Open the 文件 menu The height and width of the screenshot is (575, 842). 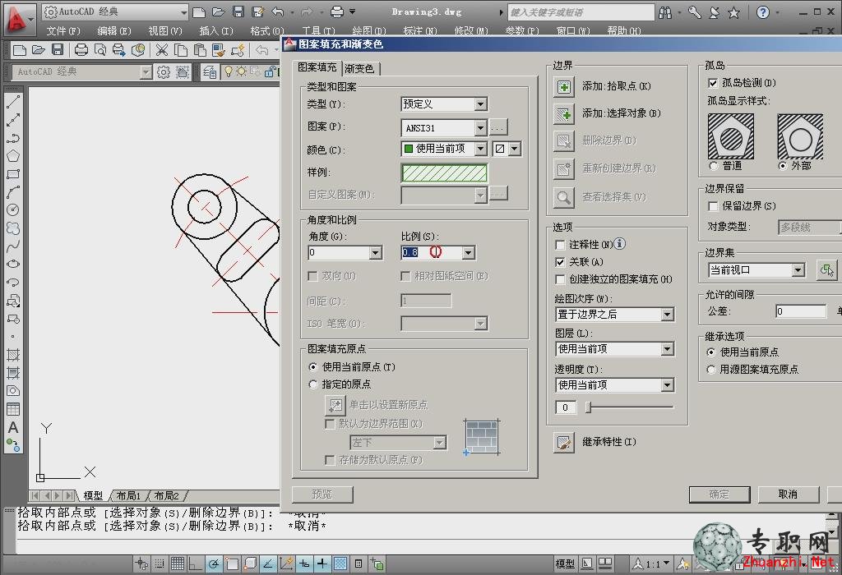tap(63, 31)
